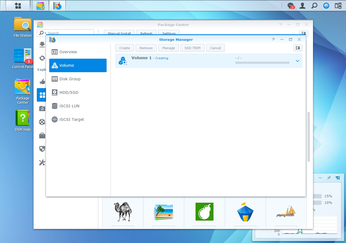Open notifications chat bubble icon
Screen dimensions: 346x243
pos(291,6)
